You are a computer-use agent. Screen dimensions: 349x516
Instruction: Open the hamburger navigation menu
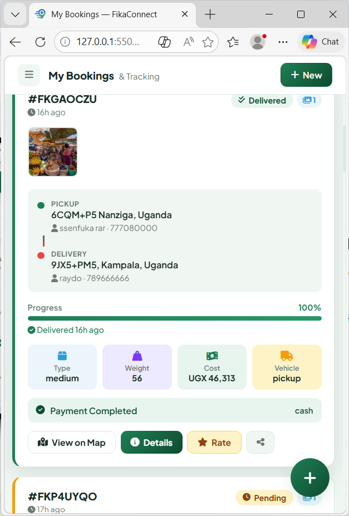[x=29, y=75]
